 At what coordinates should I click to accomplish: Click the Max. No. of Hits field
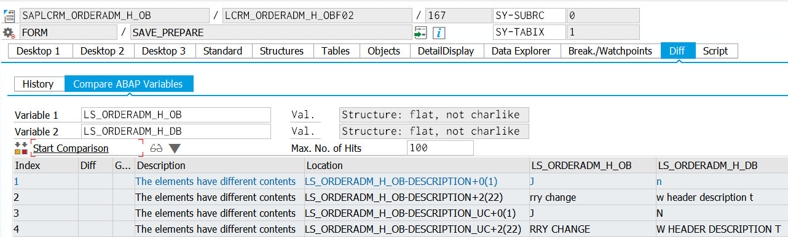(440, 148)
